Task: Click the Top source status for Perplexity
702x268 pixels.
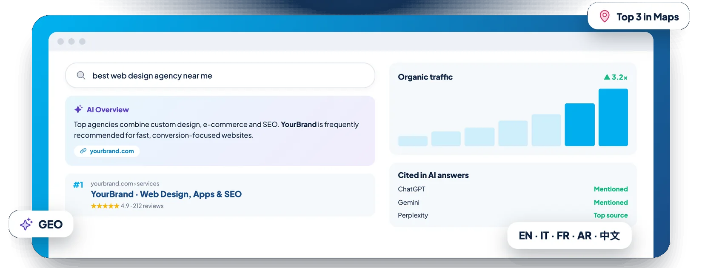Action: [611, 215]
